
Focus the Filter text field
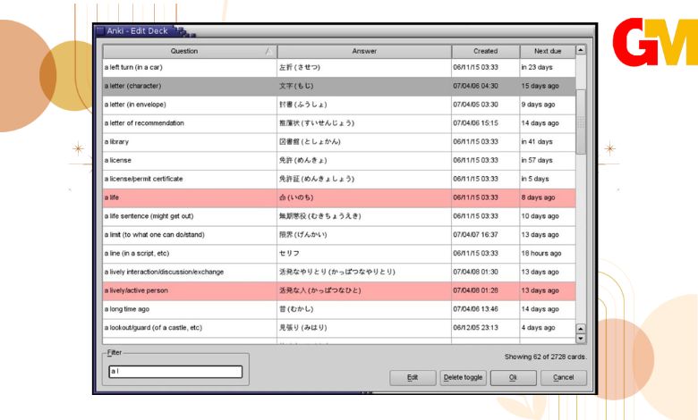point(175,372)
